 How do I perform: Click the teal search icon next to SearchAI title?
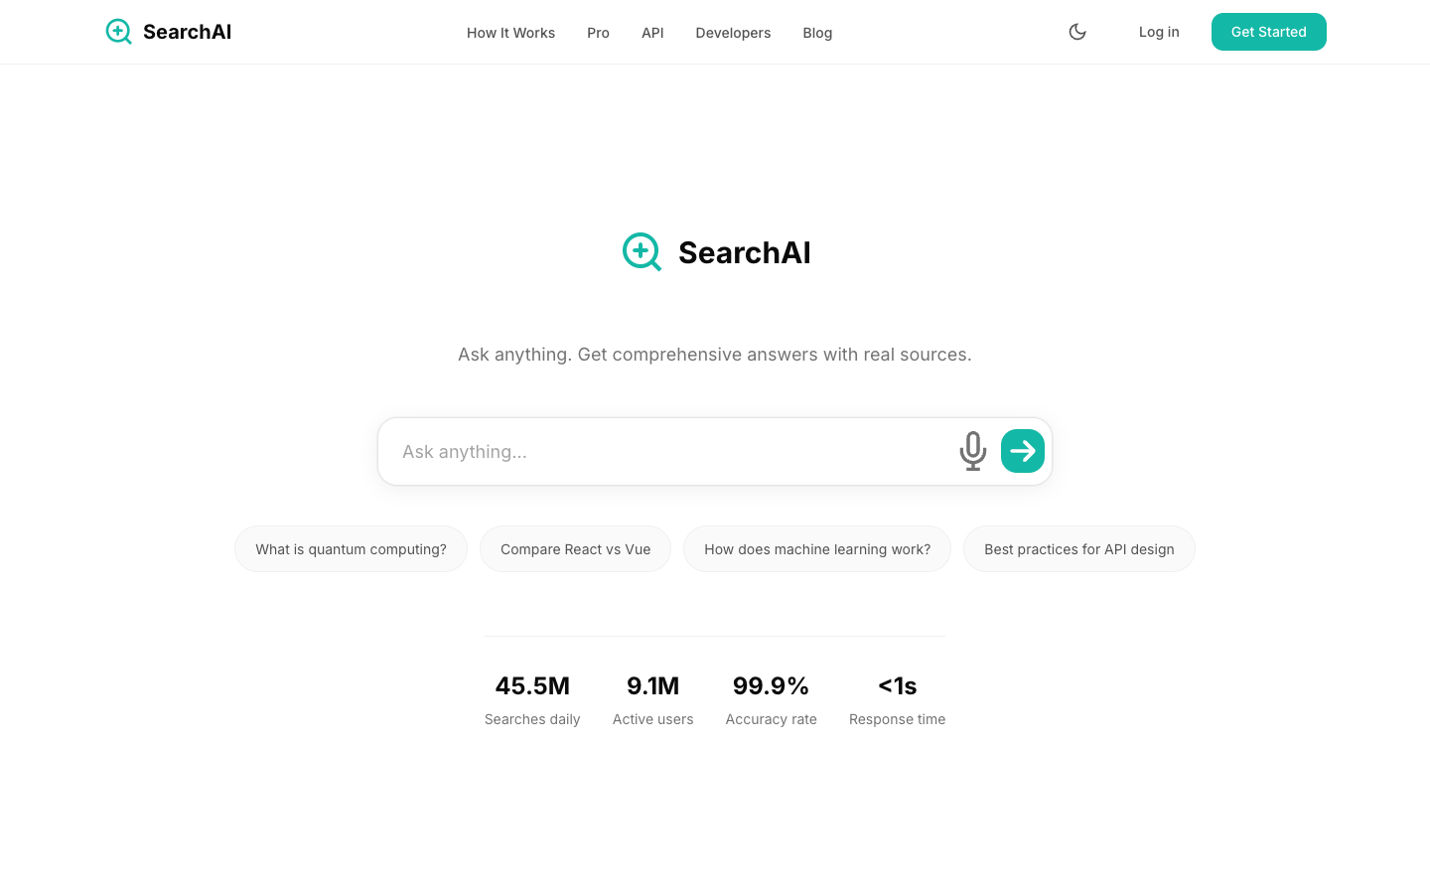pos(642,252)
